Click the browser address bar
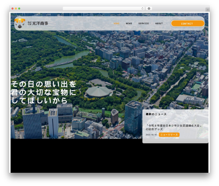Image resolution: width=219 pixels, height=186 pixels. pos(103,8)
